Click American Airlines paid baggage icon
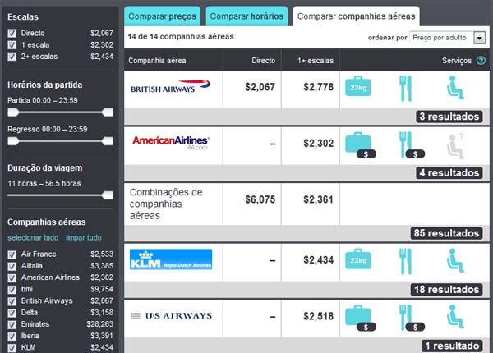Viewport: 493px width, 353px height. point(359,144)
